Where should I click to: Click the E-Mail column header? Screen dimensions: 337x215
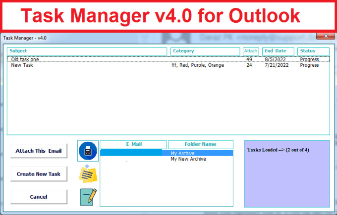(133, 144)
